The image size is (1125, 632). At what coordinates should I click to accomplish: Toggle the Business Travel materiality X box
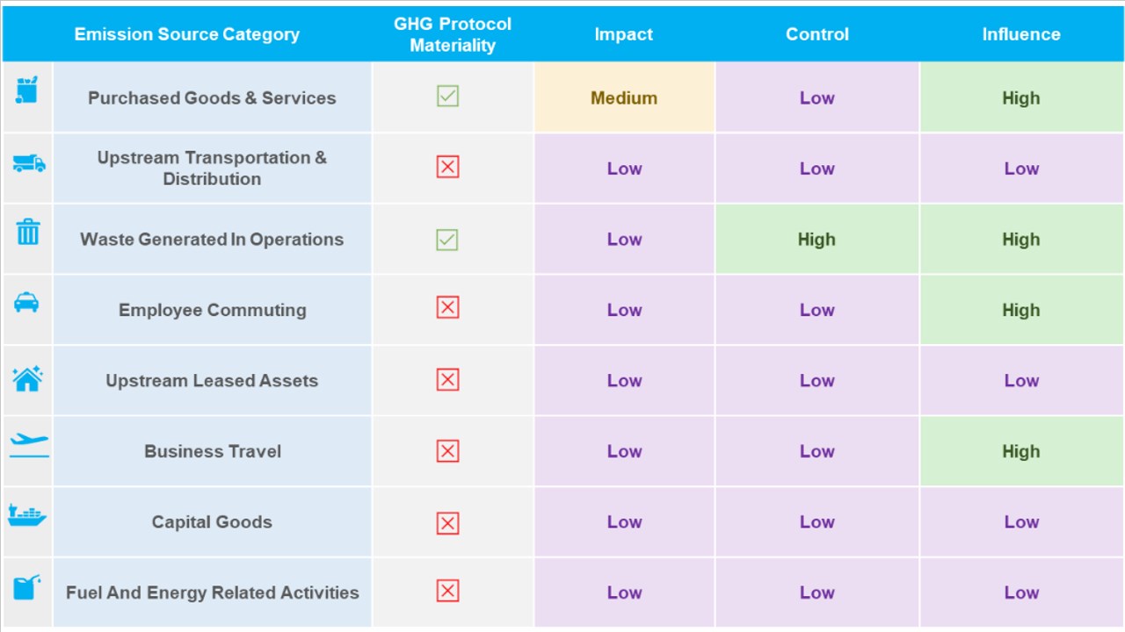447,451
